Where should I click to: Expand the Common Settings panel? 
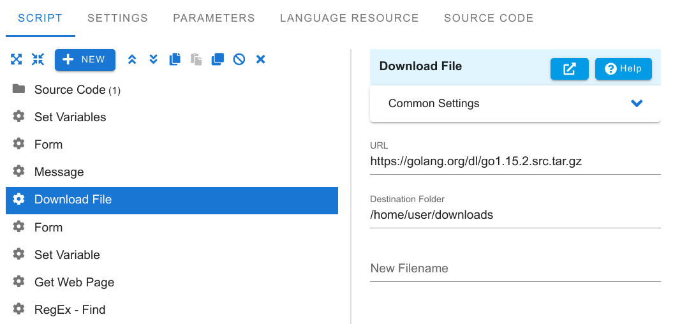point(515,103)
